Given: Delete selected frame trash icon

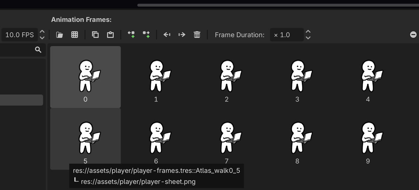Looking at the screenshot, I should pyautogui.click(x=197, y=35).
